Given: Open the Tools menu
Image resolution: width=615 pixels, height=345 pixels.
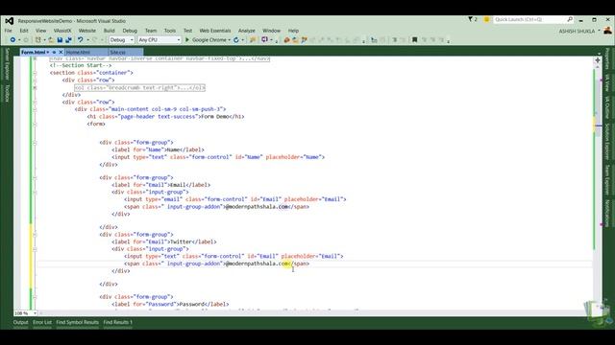Looking at the screenshot, I should click(x=170, y=31).
